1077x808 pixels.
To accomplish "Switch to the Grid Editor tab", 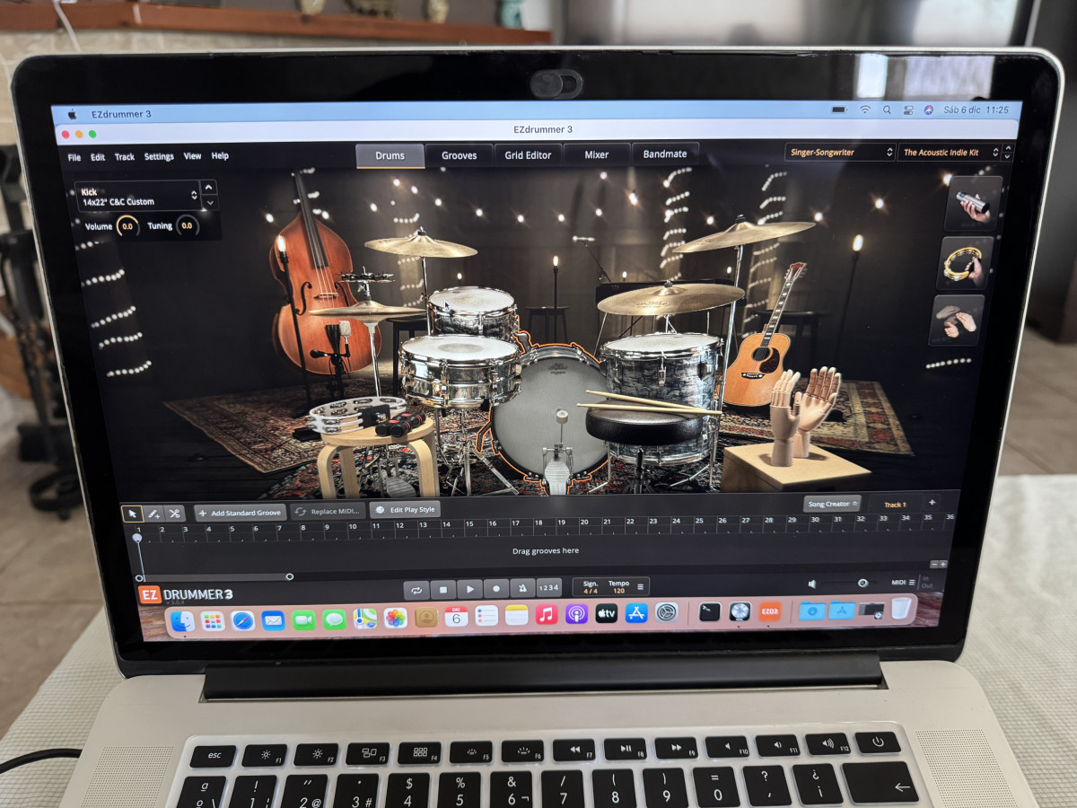I will click(528, 155).
